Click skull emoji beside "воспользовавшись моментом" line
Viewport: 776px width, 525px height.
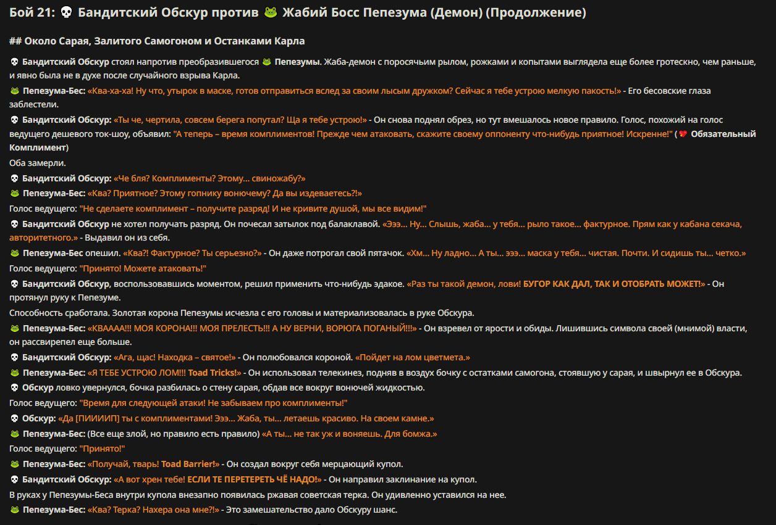coord(15,284)
